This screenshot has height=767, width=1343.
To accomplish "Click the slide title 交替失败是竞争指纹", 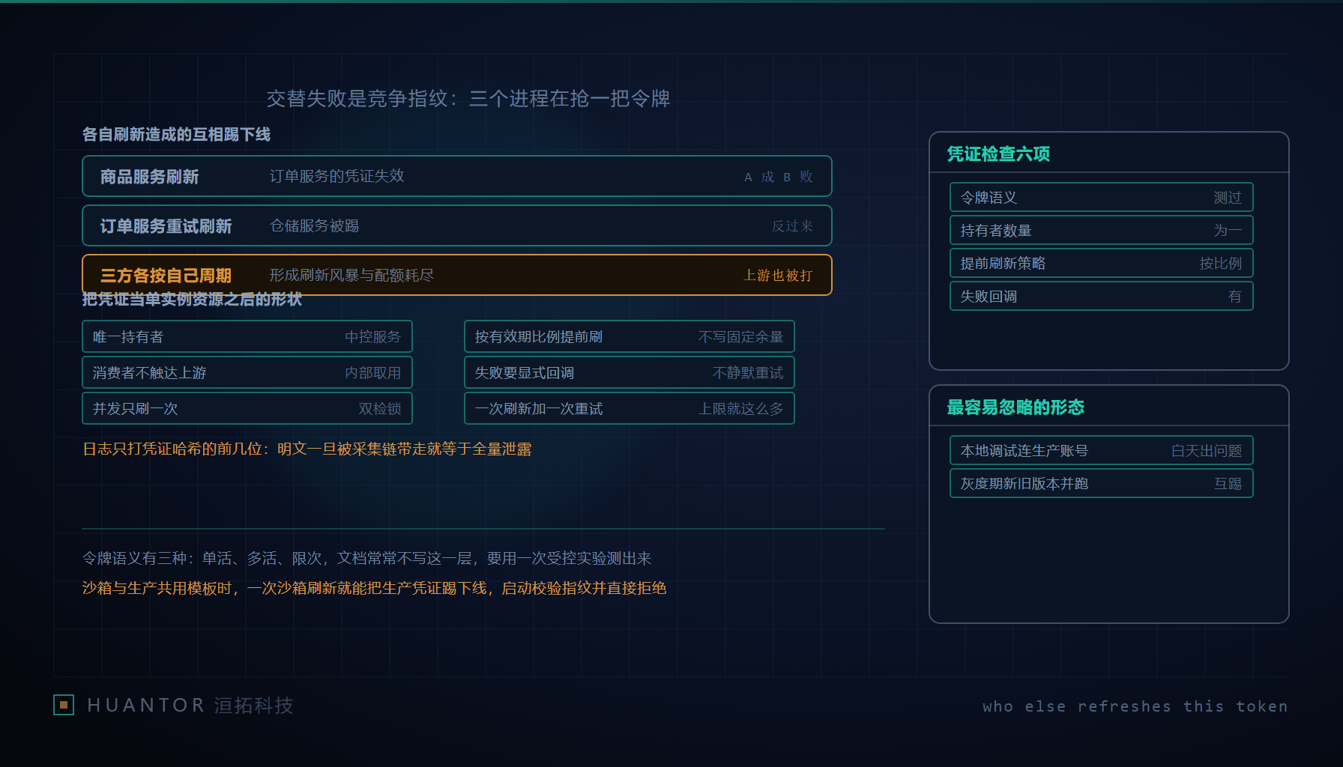I will coord(468,98).
